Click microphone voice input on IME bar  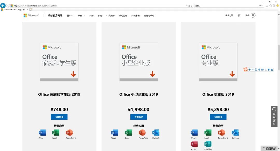tap(259, 70)
